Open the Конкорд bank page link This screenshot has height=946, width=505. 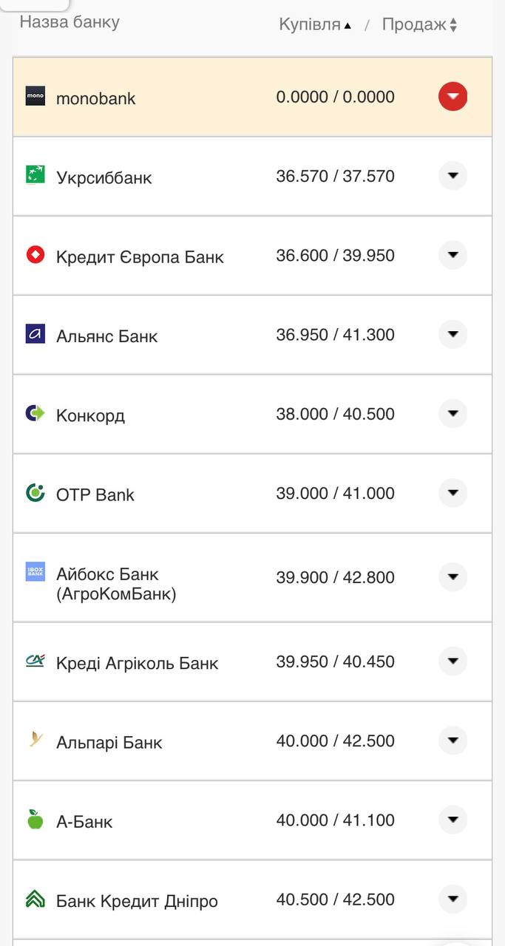click(x=89, y=414)
